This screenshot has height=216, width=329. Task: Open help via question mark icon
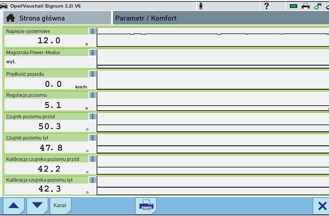[267, 6]
